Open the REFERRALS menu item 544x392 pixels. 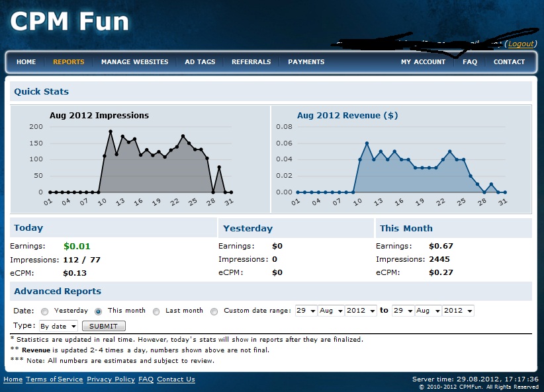pyautogui.click(x=251, y=61)
